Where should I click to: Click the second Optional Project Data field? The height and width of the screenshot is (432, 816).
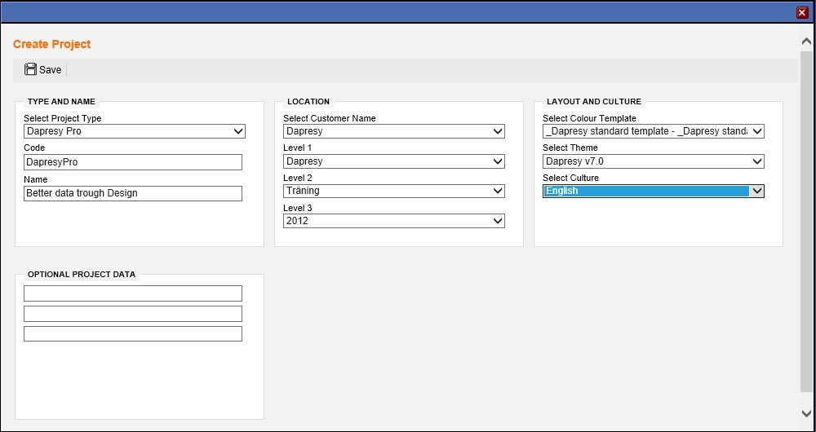tap(133, 314)
